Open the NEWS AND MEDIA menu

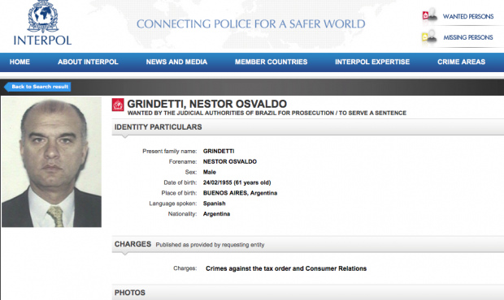(x=176, y=62)
